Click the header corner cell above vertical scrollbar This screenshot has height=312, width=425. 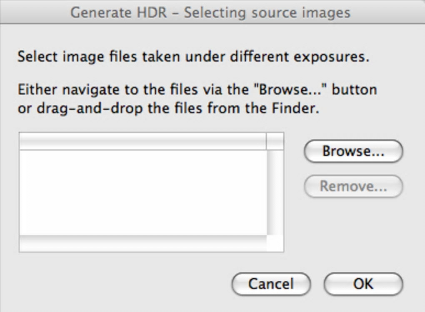pos(275,142)
